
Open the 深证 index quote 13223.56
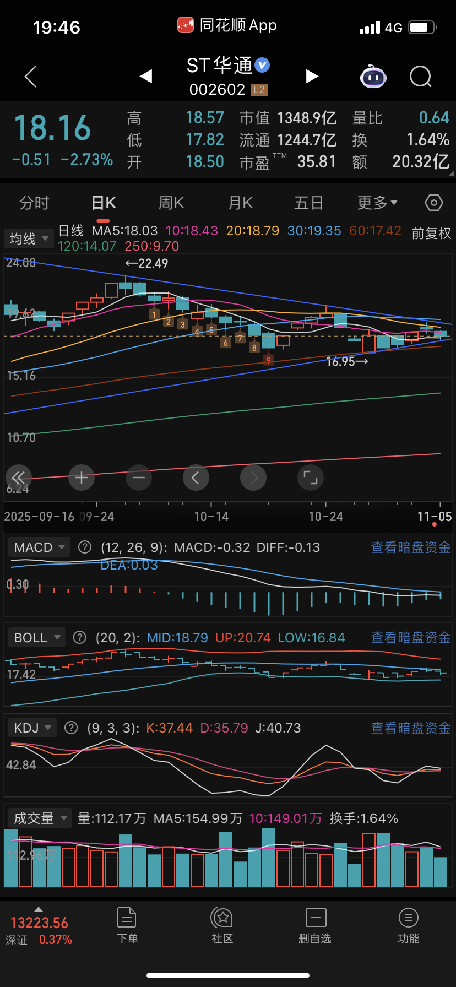(x=39, y=923)
